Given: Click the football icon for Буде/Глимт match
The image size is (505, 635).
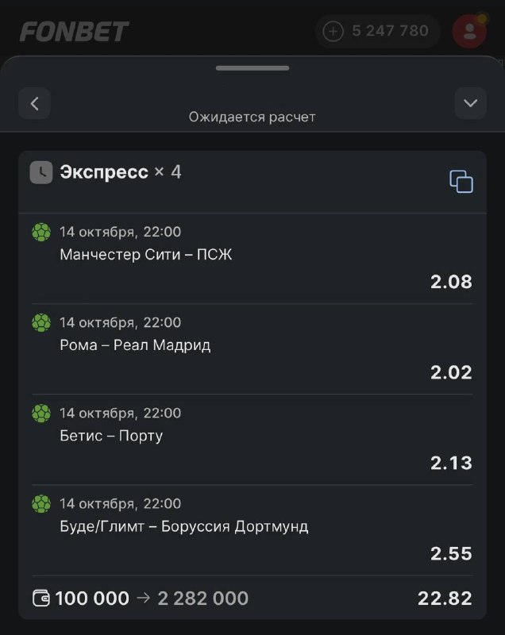Looking at the screenshot, I should pyautogui.click(x=41, y=504).
